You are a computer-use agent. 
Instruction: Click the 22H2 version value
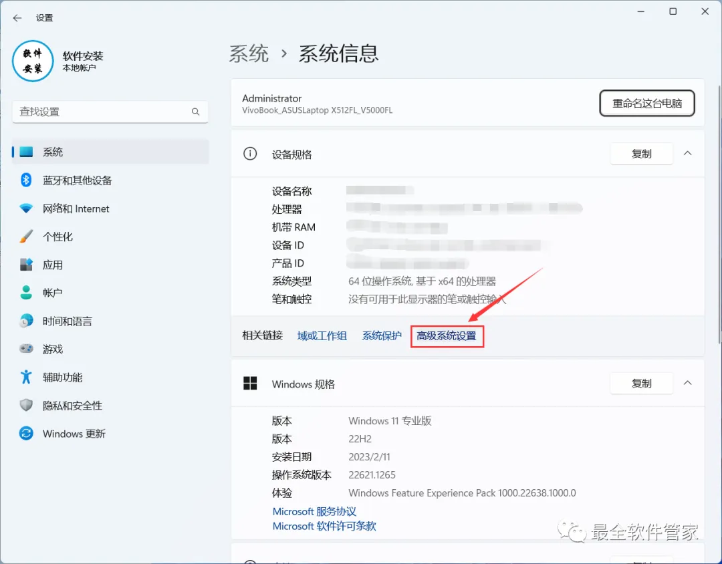360,439
